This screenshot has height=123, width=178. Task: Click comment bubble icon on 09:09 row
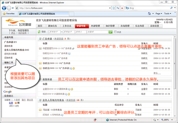click(x=69, y=54)
